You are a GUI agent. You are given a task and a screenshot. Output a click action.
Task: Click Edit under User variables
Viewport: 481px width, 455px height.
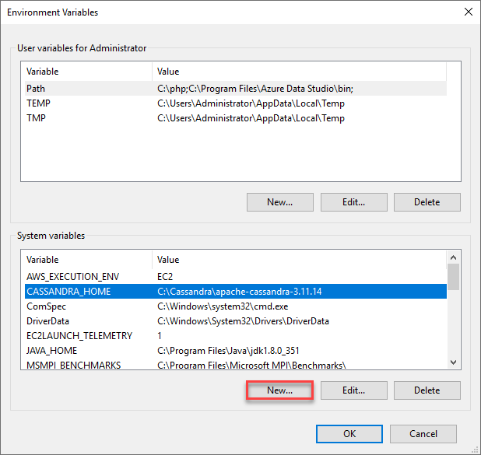(x=353, y=202)
